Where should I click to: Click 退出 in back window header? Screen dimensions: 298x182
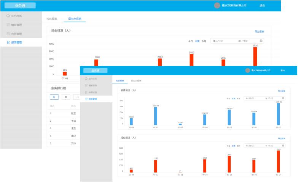(262, 6)
